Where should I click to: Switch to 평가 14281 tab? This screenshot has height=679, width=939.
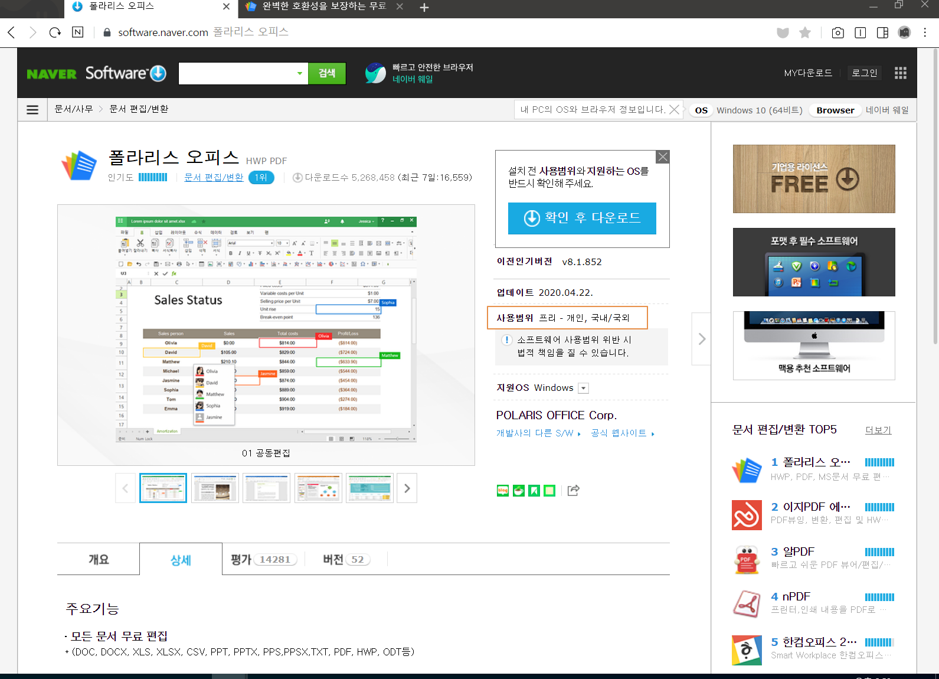coord(263,559)
